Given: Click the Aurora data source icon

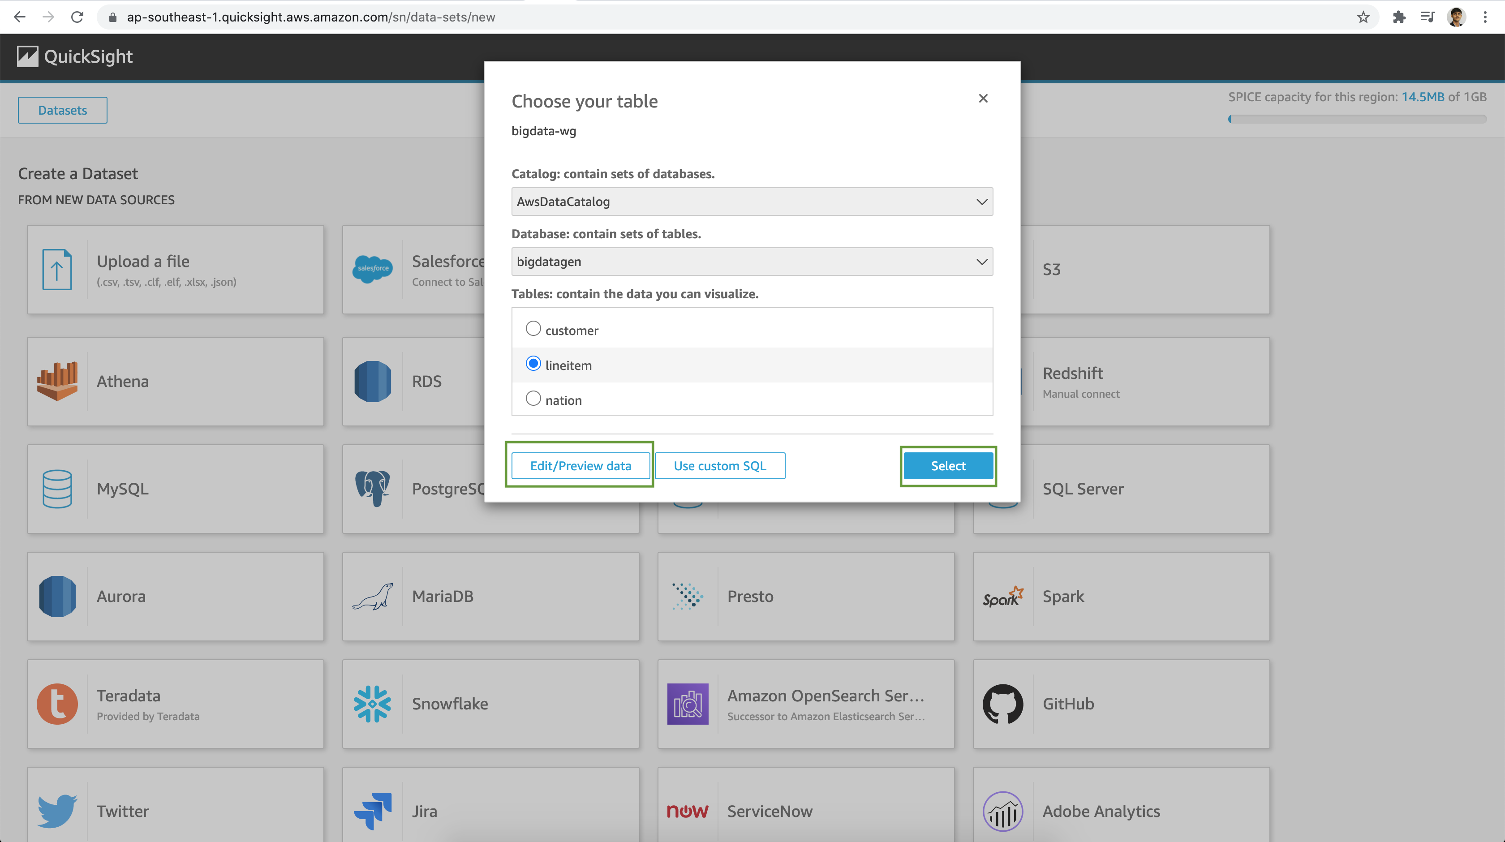Looking at the screenshot, I should pyautogui.click(x=57, y=596).
